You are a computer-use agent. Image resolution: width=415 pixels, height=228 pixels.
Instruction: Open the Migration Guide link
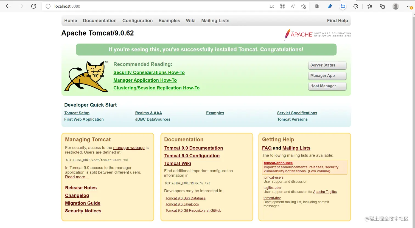click(x=83, y=203)
